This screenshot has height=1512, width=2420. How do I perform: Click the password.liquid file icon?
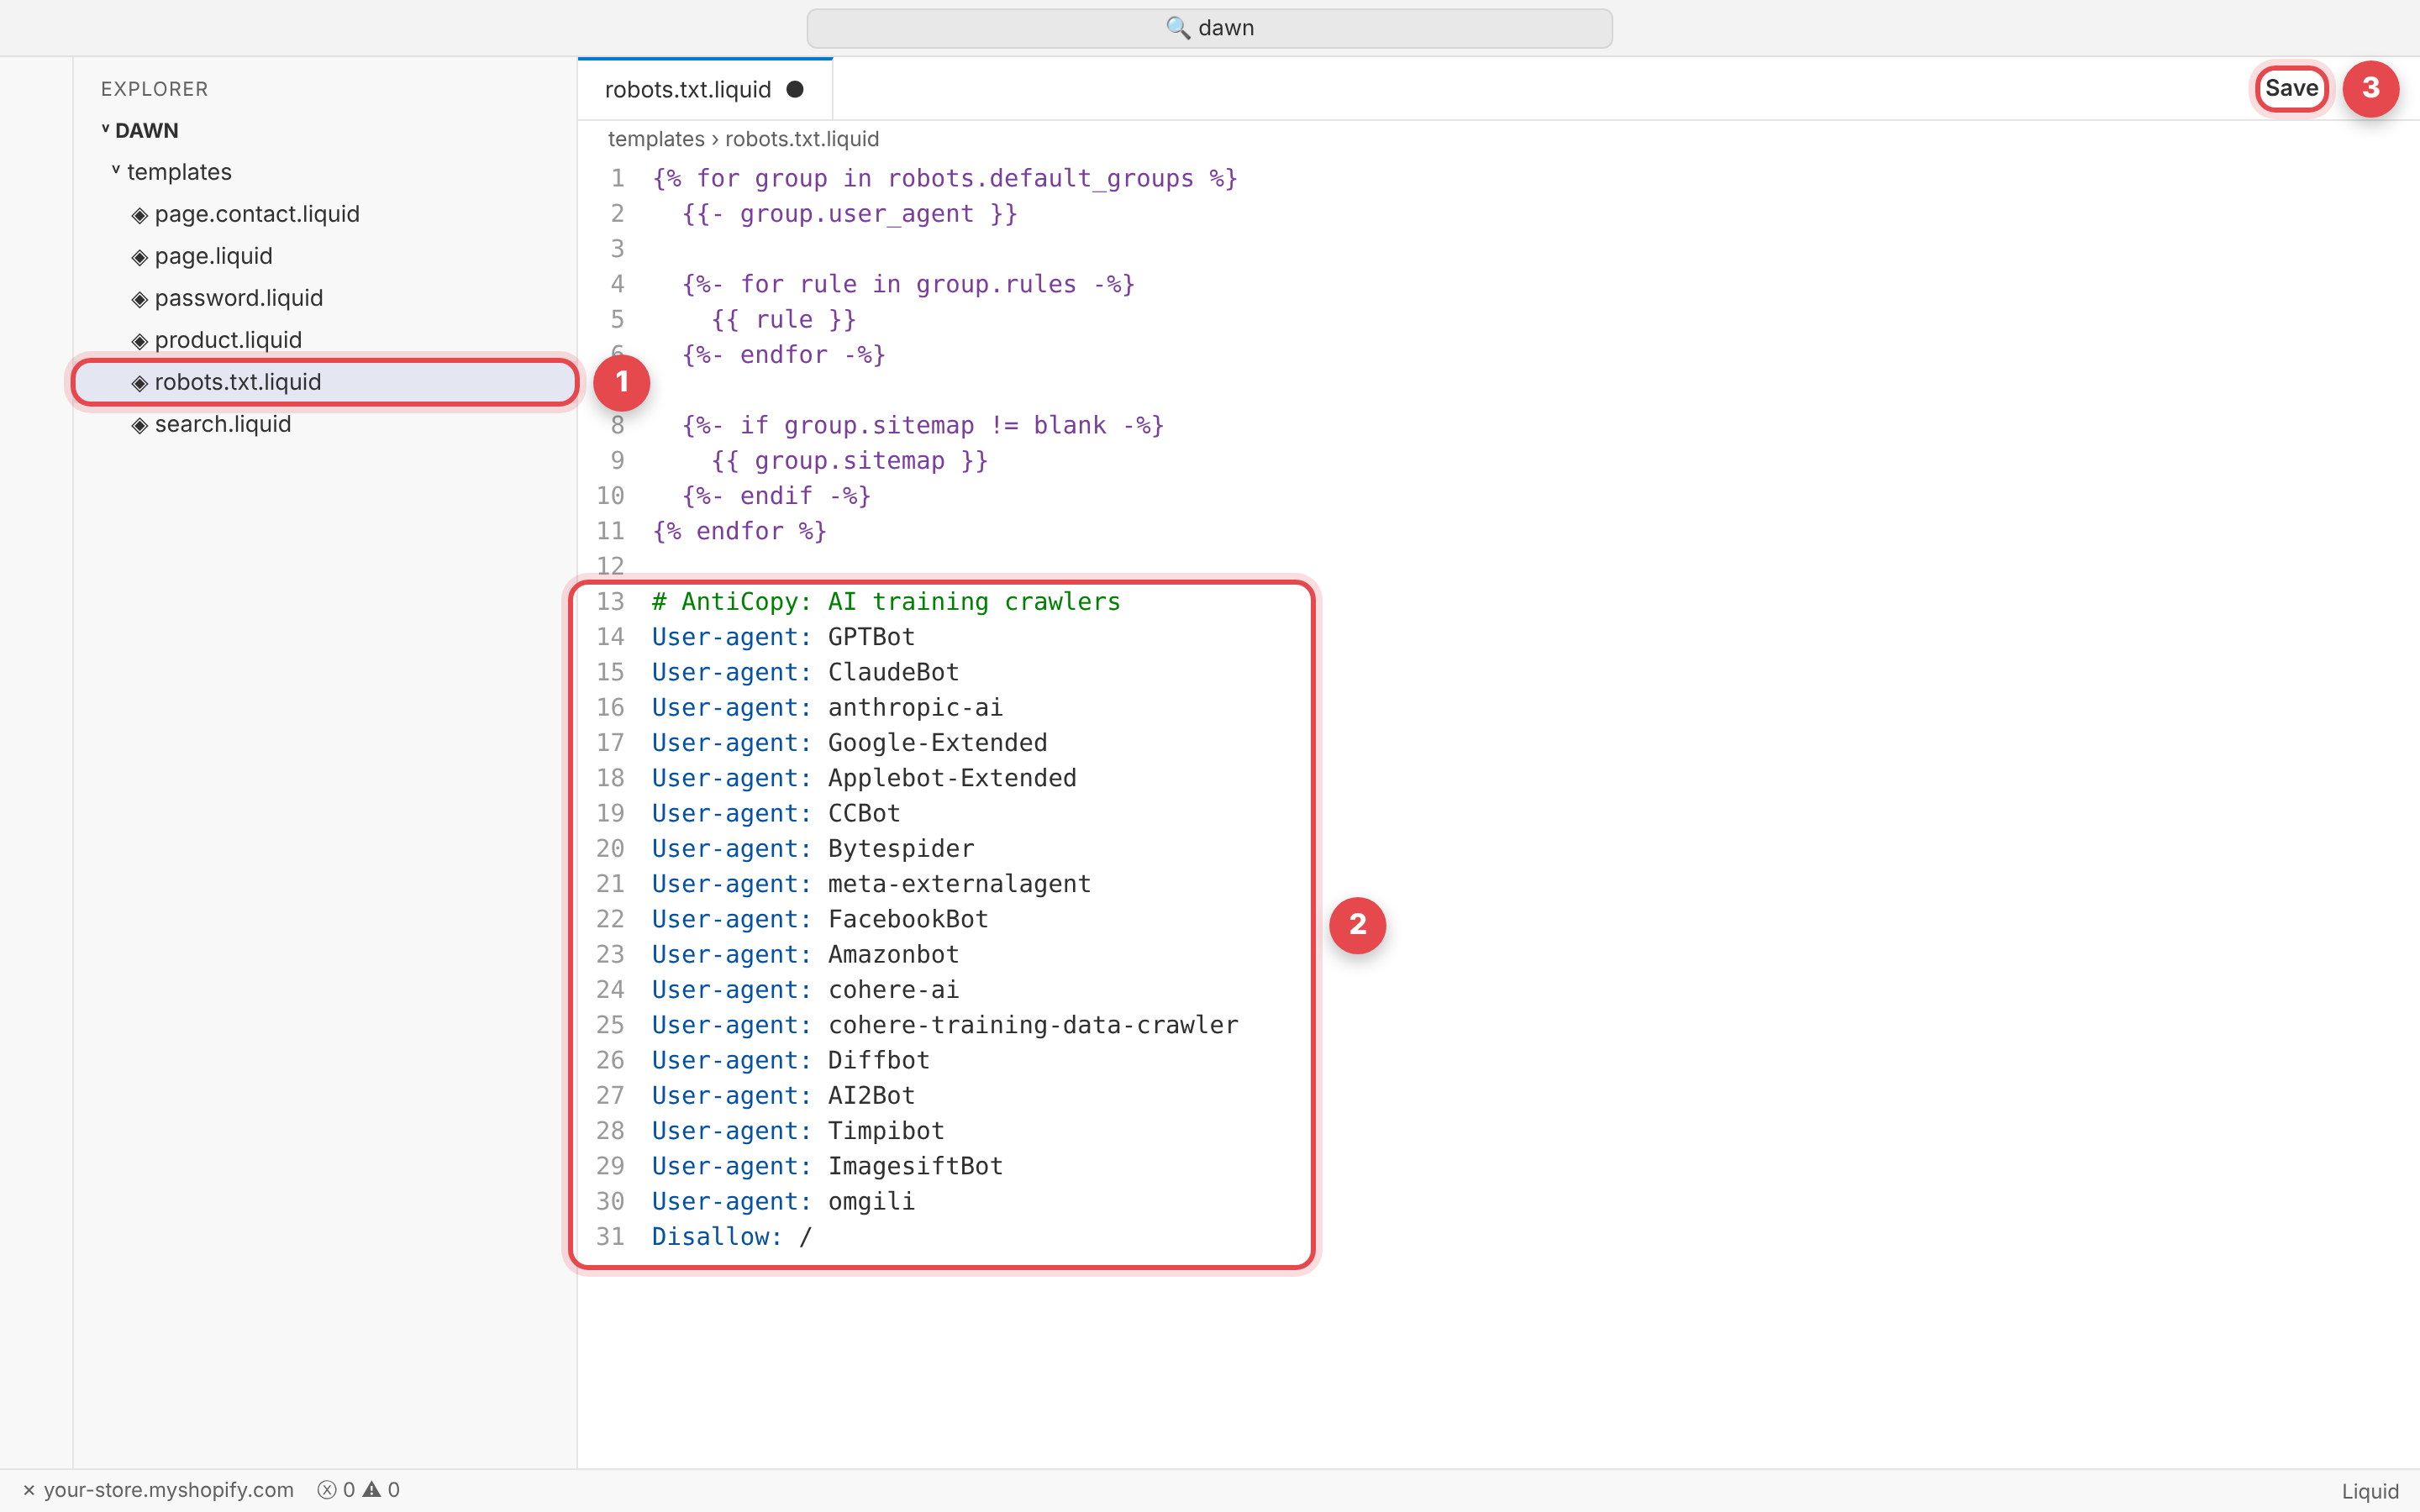[x=140, y=299]
